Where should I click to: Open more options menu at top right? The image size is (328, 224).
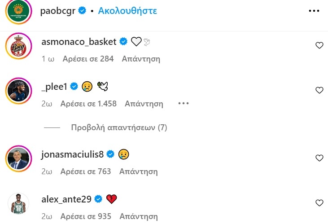point(314,11)
